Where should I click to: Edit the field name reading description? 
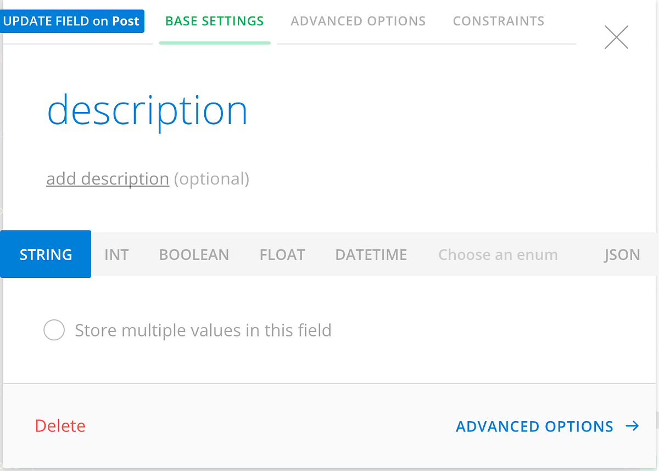click(x=147, y=111)
